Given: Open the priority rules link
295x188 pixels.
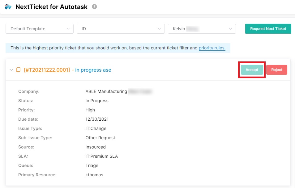Looking at the screenshot, I should tap(212, 48).
